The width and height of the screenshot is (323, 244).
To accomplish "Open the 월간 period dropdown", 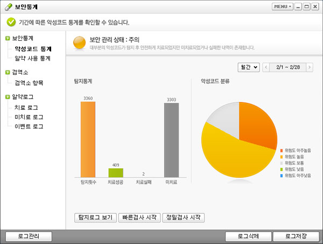I will click(248, 67).
